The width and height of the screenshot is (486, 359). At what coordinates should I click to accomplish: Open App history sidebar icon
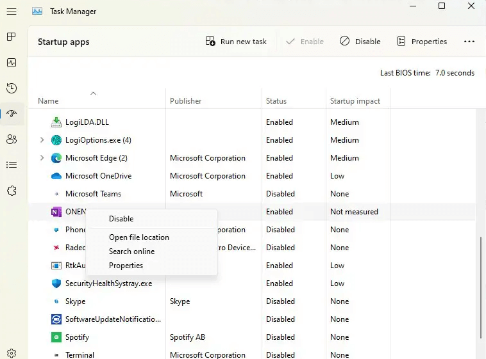11,88
